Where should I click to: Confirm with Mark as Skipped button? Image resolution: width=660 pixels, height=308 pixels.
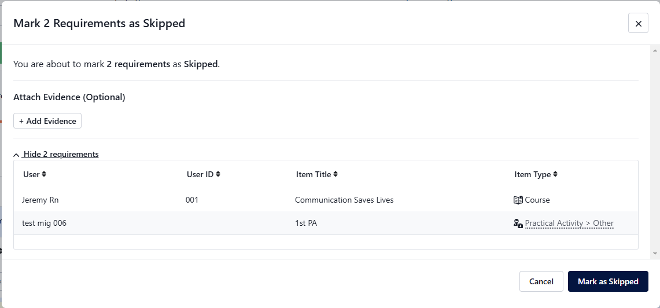tap(608, 281)
